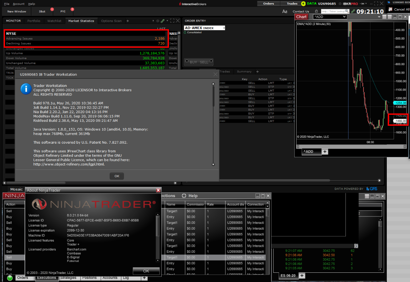The image size is (410, 282).
Task: Add a new Monitor tab with plus
Action: pyautogui.click(x=128, y=21)
